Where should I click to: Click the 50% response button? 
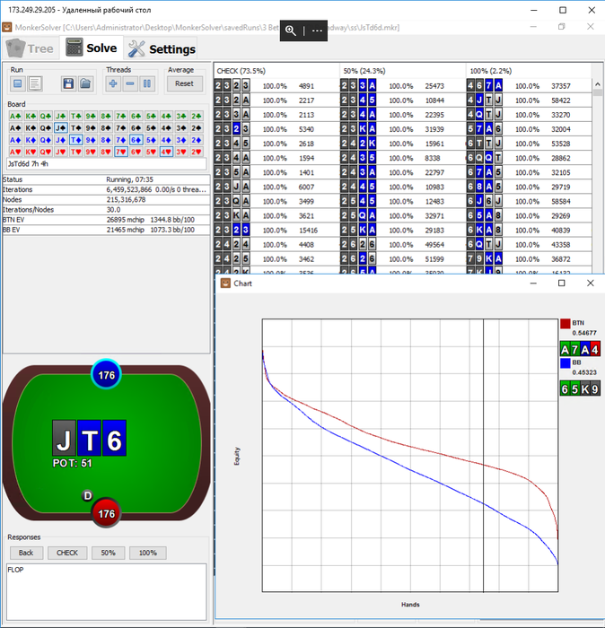pyautogui.click(x=109, y=553)
